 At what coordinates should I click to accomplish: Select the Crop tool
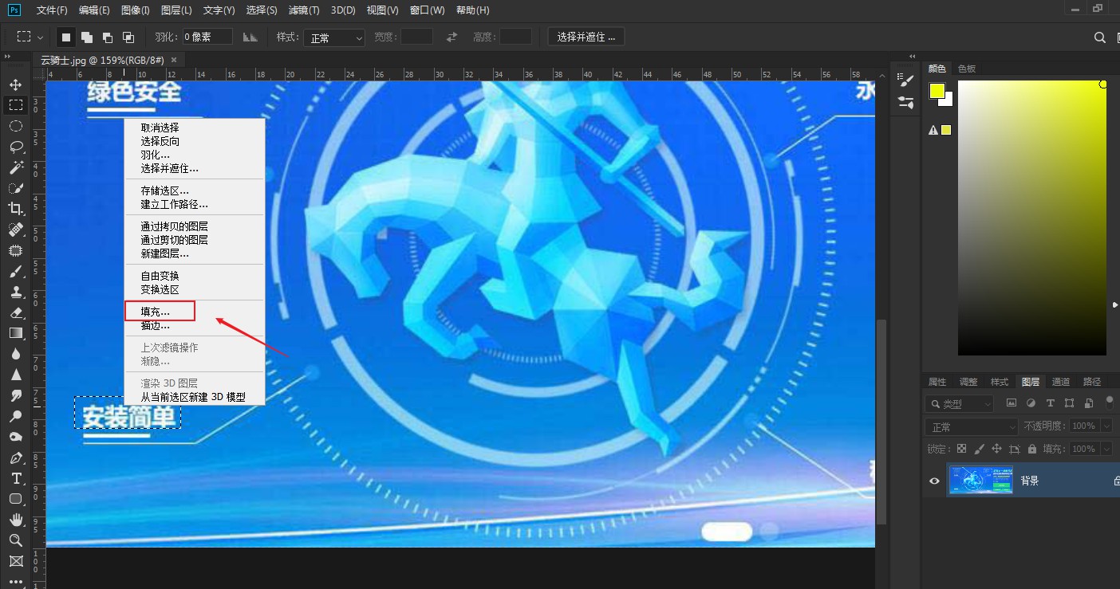coord(15,209)
